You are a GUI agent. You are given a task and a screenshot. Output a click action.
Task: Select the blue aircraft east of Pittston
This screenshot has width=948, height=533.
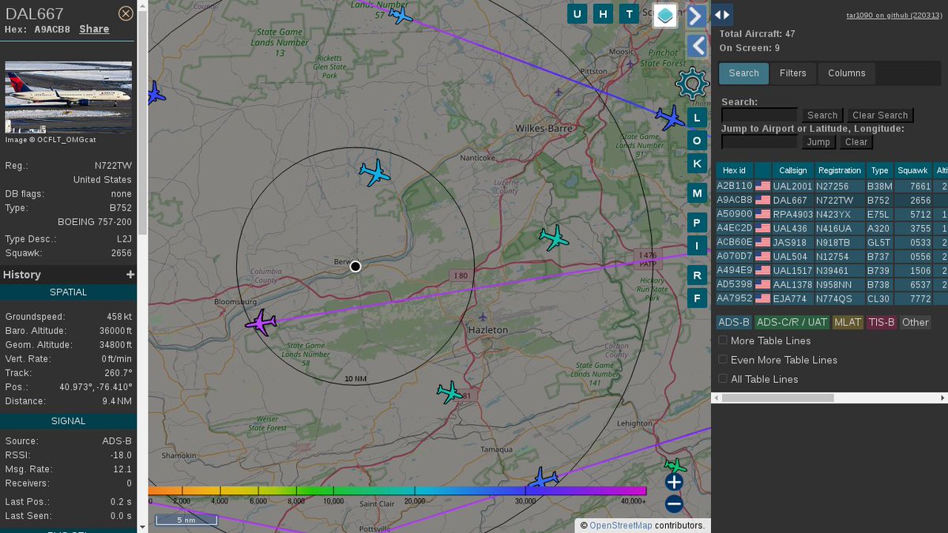(x=670, y=118)
